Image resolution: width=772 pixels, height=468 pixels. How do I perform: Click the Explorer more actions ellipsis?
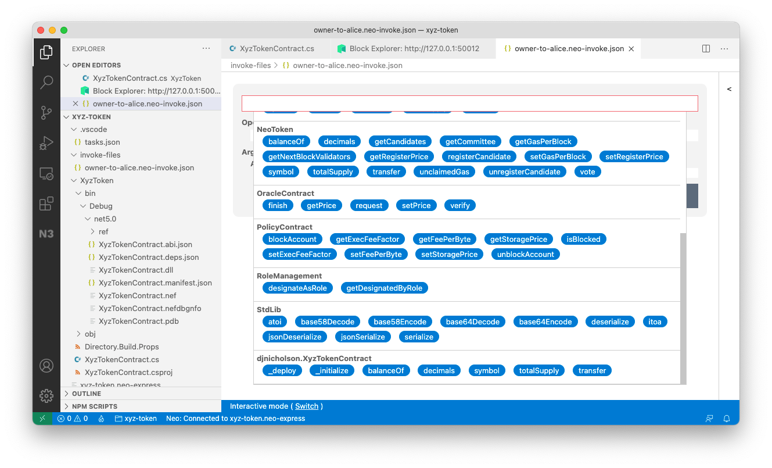(207, 49)
